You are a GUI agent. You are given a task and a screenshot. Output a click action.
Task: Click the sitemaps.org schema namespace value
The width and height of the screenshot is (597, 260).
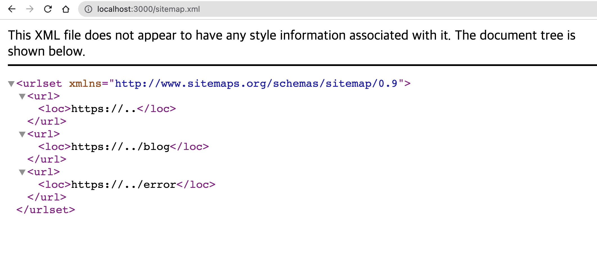256,84
